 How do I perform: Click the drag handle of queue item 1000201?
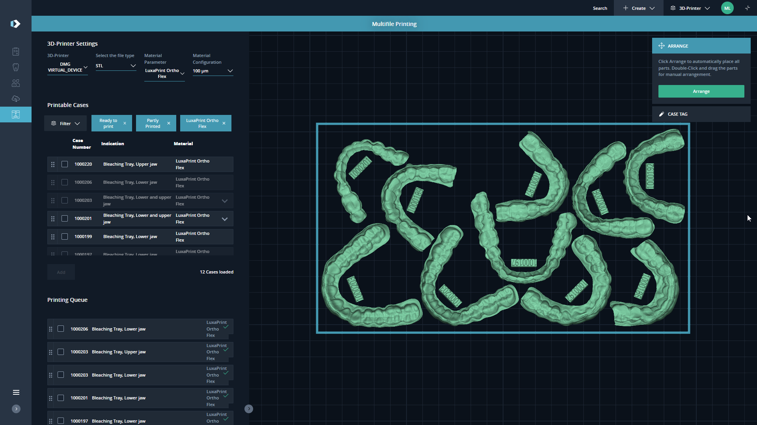pos(50,398)
